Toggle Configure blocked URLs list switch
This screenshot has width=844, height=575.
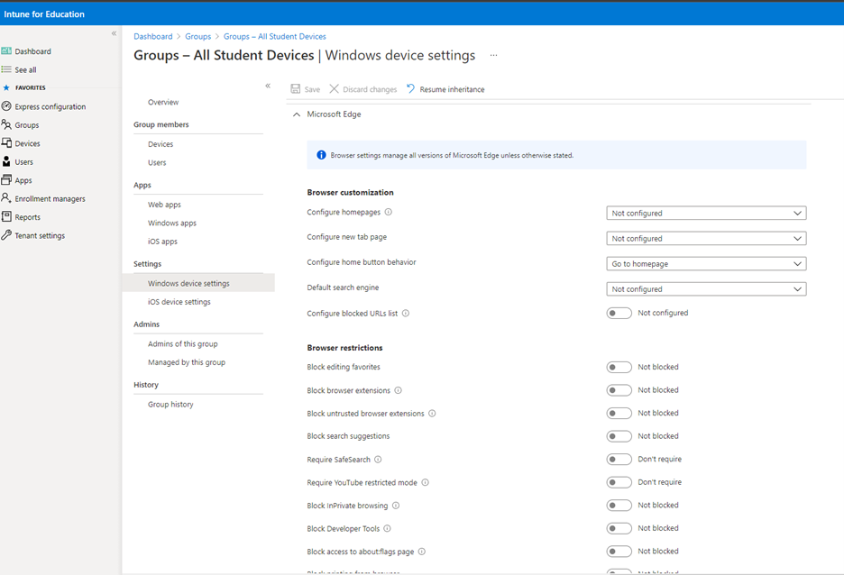pos(619,314)
